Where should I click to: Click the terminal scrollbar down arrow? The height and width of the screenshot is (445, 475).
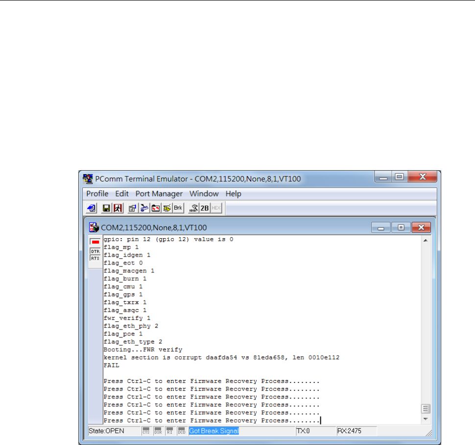click(426, 419)
